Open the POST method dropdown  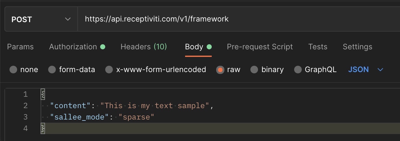(41, 19)
